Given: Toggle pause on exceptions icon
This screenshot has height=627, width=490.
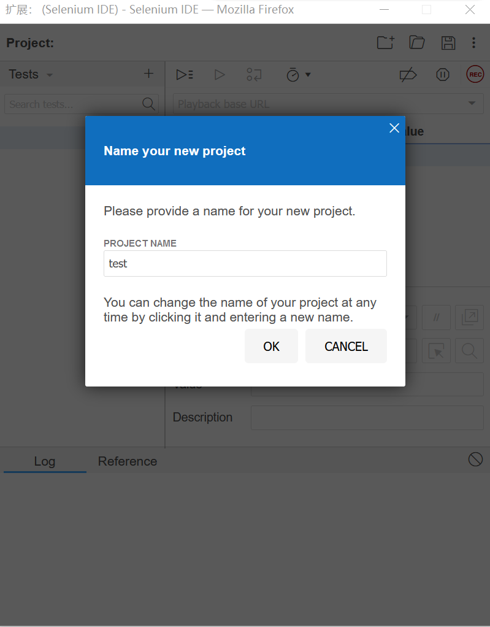Looking at the screenshot, I should click(x=443, y=74).
